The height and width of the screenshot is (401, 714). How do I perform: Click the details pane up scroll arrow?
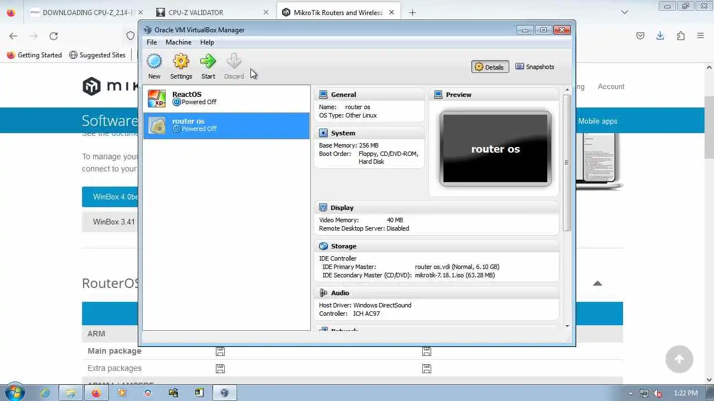click(x=567, y=90)
